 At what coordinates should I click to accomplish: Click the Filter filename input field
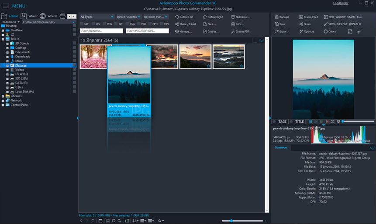tap(101, 31)
